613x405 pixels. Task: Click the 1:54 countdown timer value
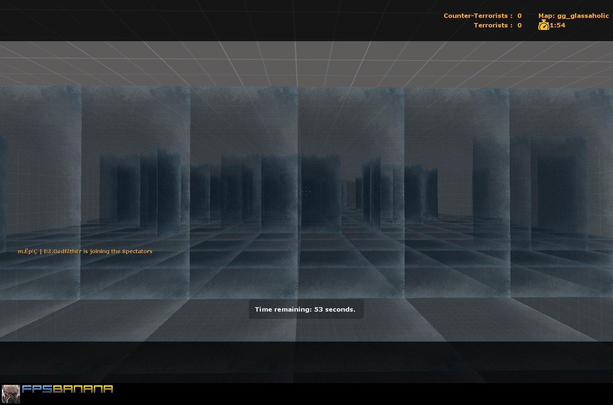point(558,26)
